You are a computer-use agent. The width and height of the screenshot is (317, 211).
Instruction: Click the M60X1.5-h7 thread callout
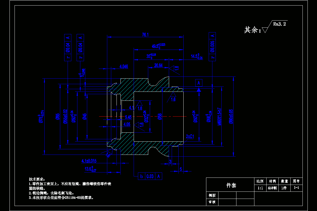219,116
